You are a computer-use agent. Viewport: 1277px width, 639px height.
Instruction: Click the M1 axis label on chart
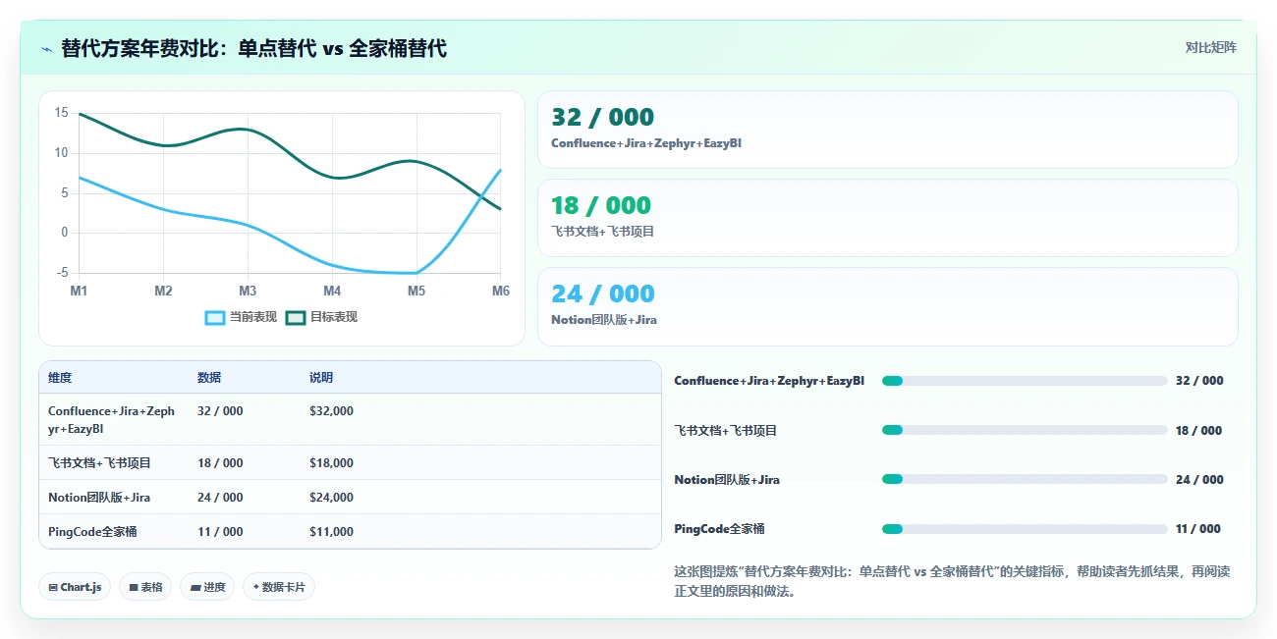click(79, 291)
